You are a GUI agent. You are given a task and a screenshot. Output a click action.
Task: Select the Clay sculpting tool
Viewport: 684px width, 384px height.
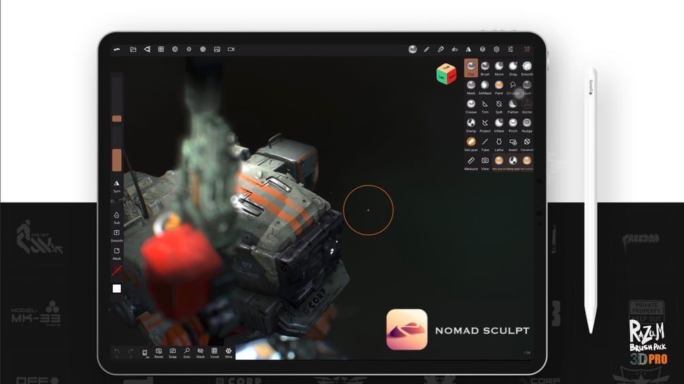coord(471,67)
